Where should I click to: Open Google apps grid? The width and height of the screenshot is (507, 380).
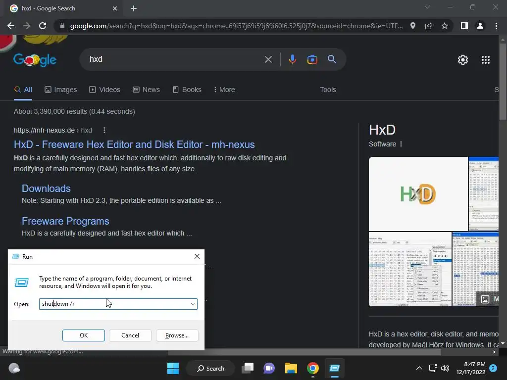(x=486, y=60)
